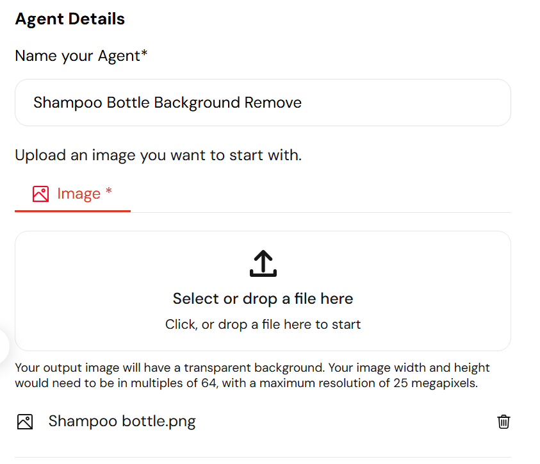The height and width of the screenshot is (464, 540).
Task: Delete Shampoo bottle.png with trash icon
Action: (x=503, y=421)
